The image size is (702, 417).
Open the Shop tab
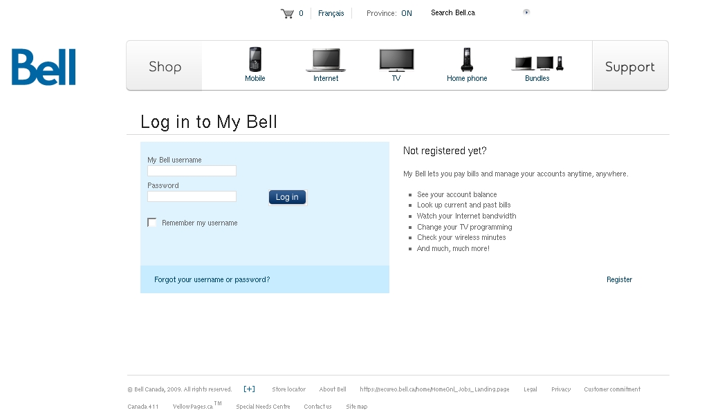pyautogui.click(x=165, y=66)
